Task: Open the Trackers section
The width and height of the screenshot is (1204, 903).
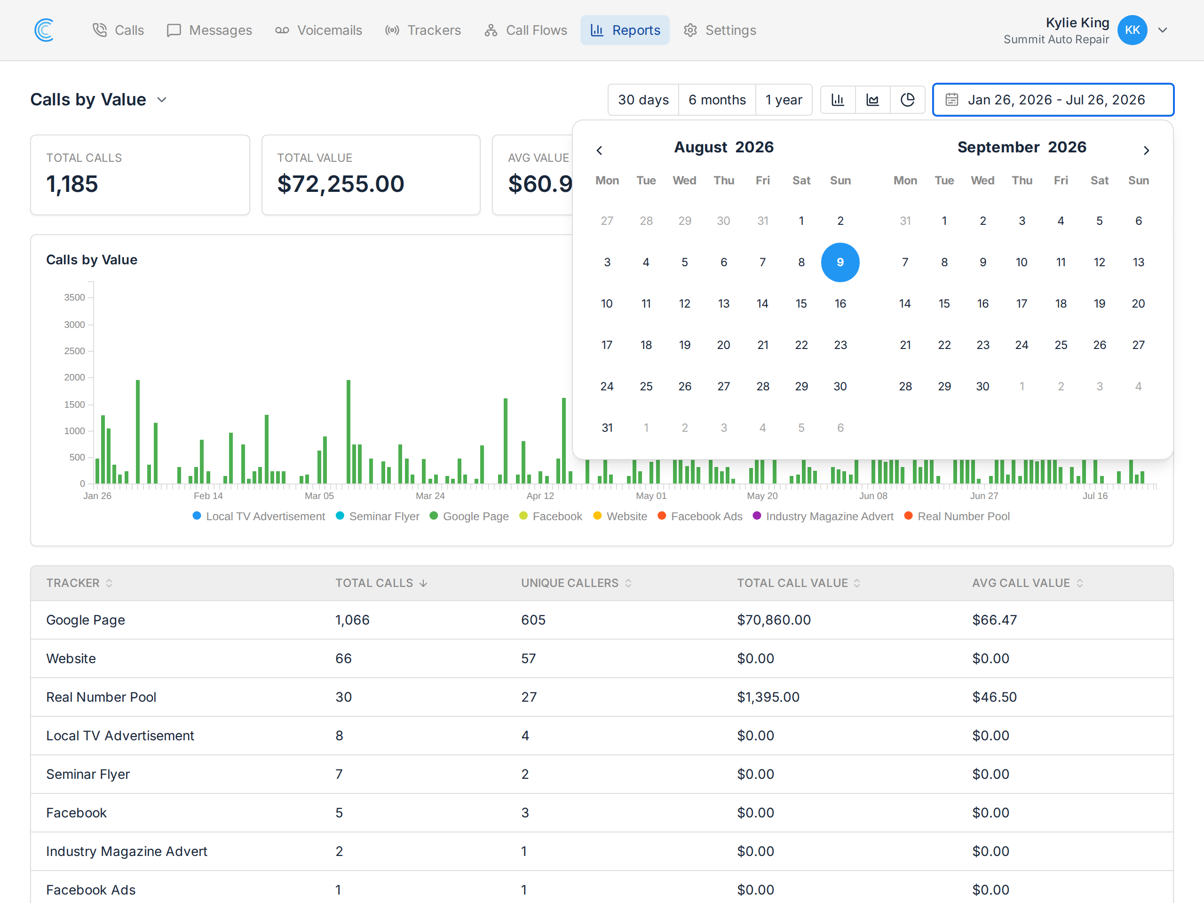Action: coord(423,30)
